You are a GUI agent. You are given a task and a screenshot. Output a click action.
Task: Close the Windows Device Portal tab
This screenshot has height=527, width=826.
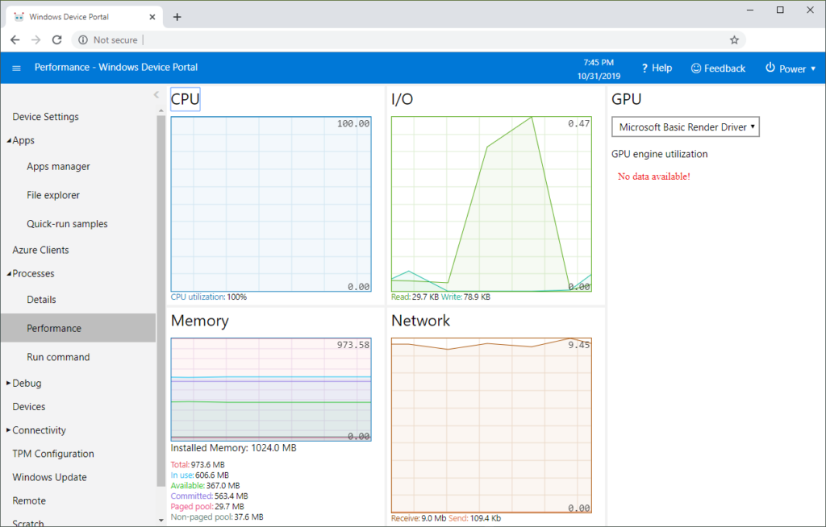[152, 17]
